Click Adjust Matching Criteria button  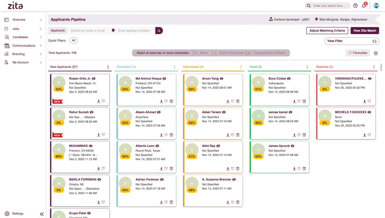click(x=327, y=31)
